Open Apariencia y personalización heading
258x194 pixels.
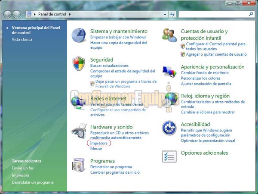pyautogui.click(x=212, y=67)
